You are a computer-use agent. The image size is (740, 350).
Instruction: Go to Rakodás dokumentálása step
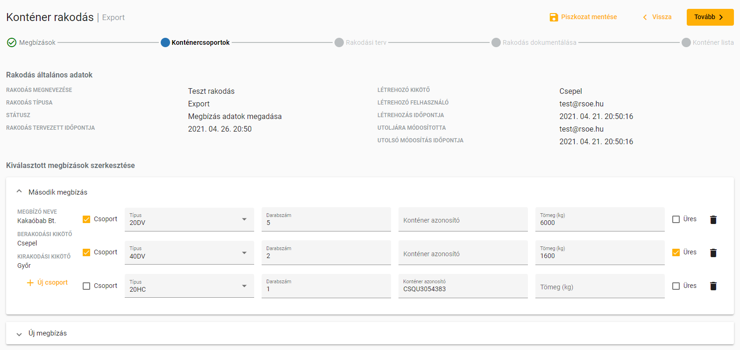point(539,42)
